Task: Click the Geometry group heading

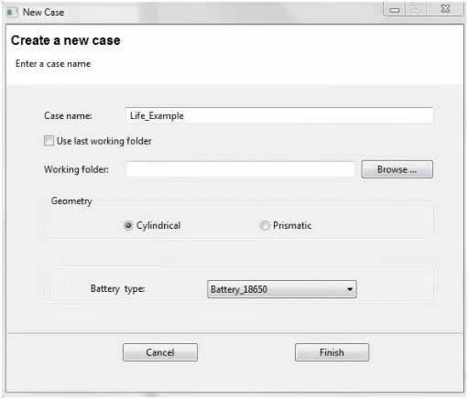Action: click(x=71, y=201)
